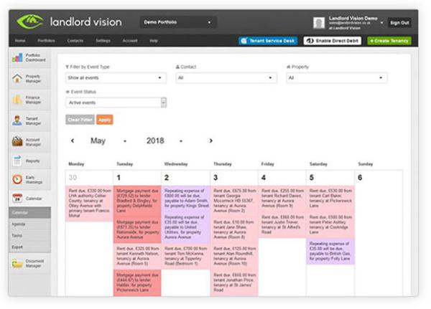This screenshot has height=309, width=431.
Task: Click the Create Tenancy button
Action: coord(389,41)
